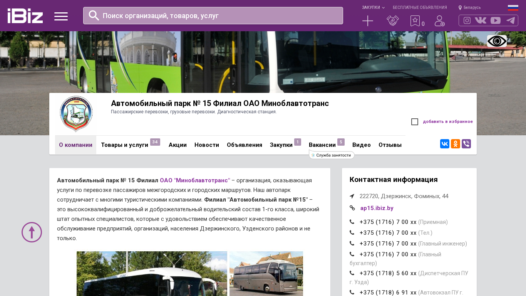The height and width of the screenshot is (296, 526).
Task: Switch to the Новости tab
Action: [x=207, y=145]
